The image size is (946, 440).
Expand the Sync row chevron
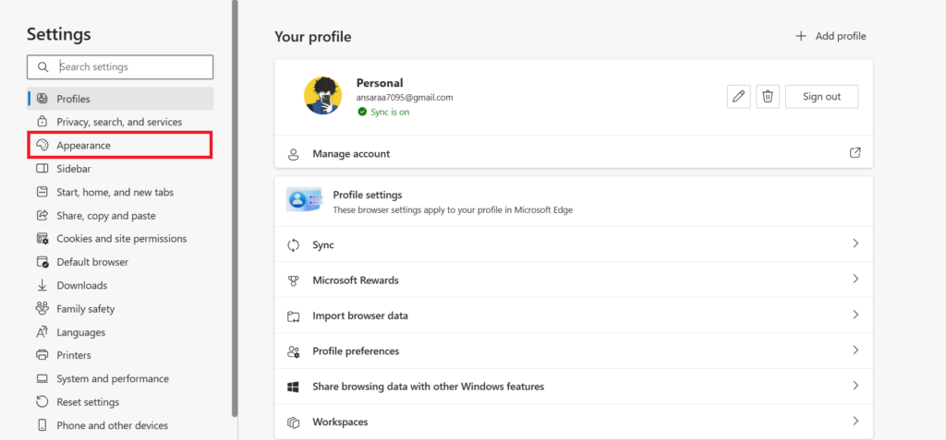coord(855,244)
